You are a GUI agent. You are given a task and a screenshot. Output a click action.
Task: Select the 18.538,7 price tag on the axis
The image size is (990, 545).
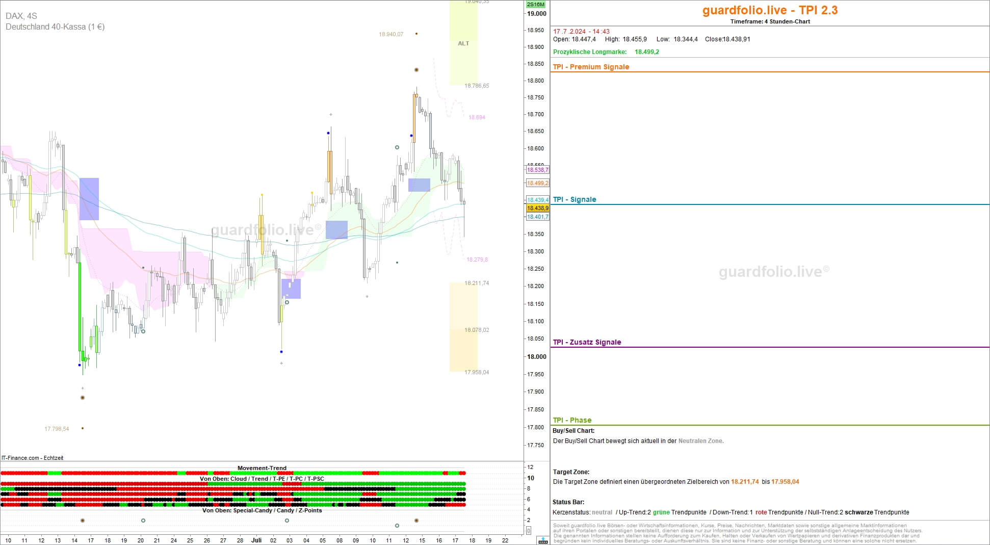pyautogui.click(x=537, y=170)
